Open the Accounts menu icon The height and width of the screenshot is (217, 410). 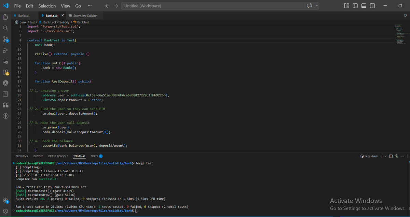click(x=5, y=201)
